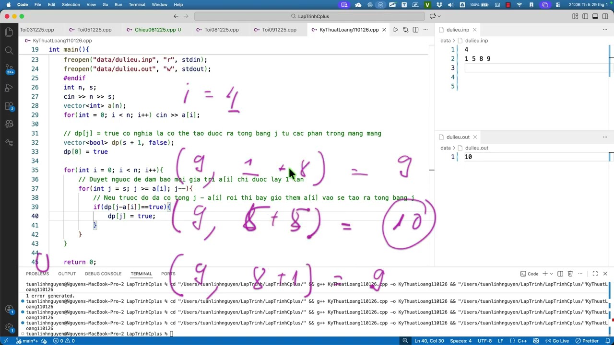Go back with navigation arrow
Screen dimensions: 614x345
point(176,16)
